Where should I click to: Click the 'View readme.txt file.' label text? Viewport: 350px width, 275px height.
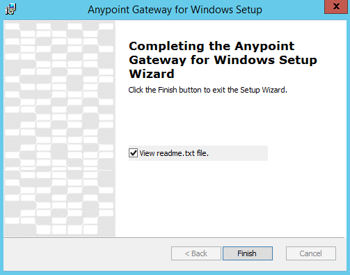pos(174,153)
